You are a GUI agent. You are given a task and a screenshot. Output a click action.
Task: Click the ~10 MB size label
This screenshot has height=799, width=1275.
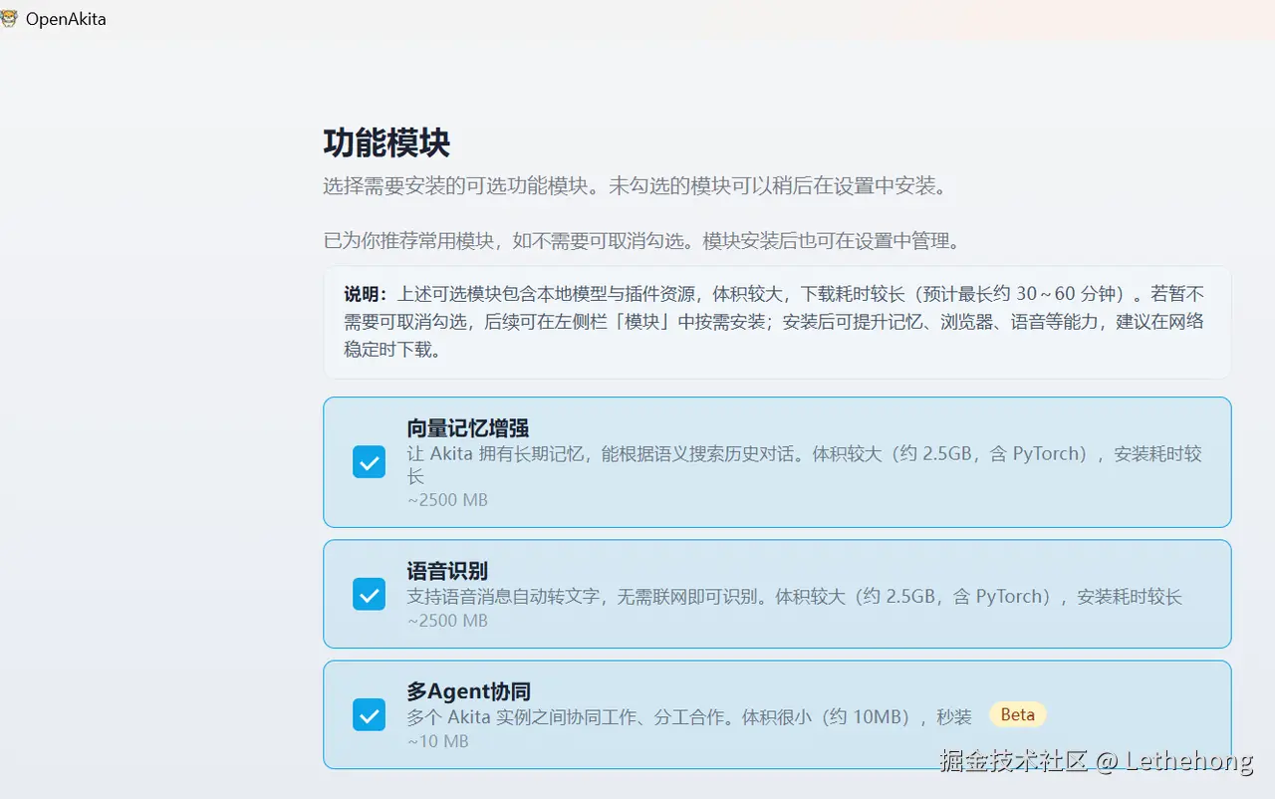pyautogui.click(x=437, y=741)
